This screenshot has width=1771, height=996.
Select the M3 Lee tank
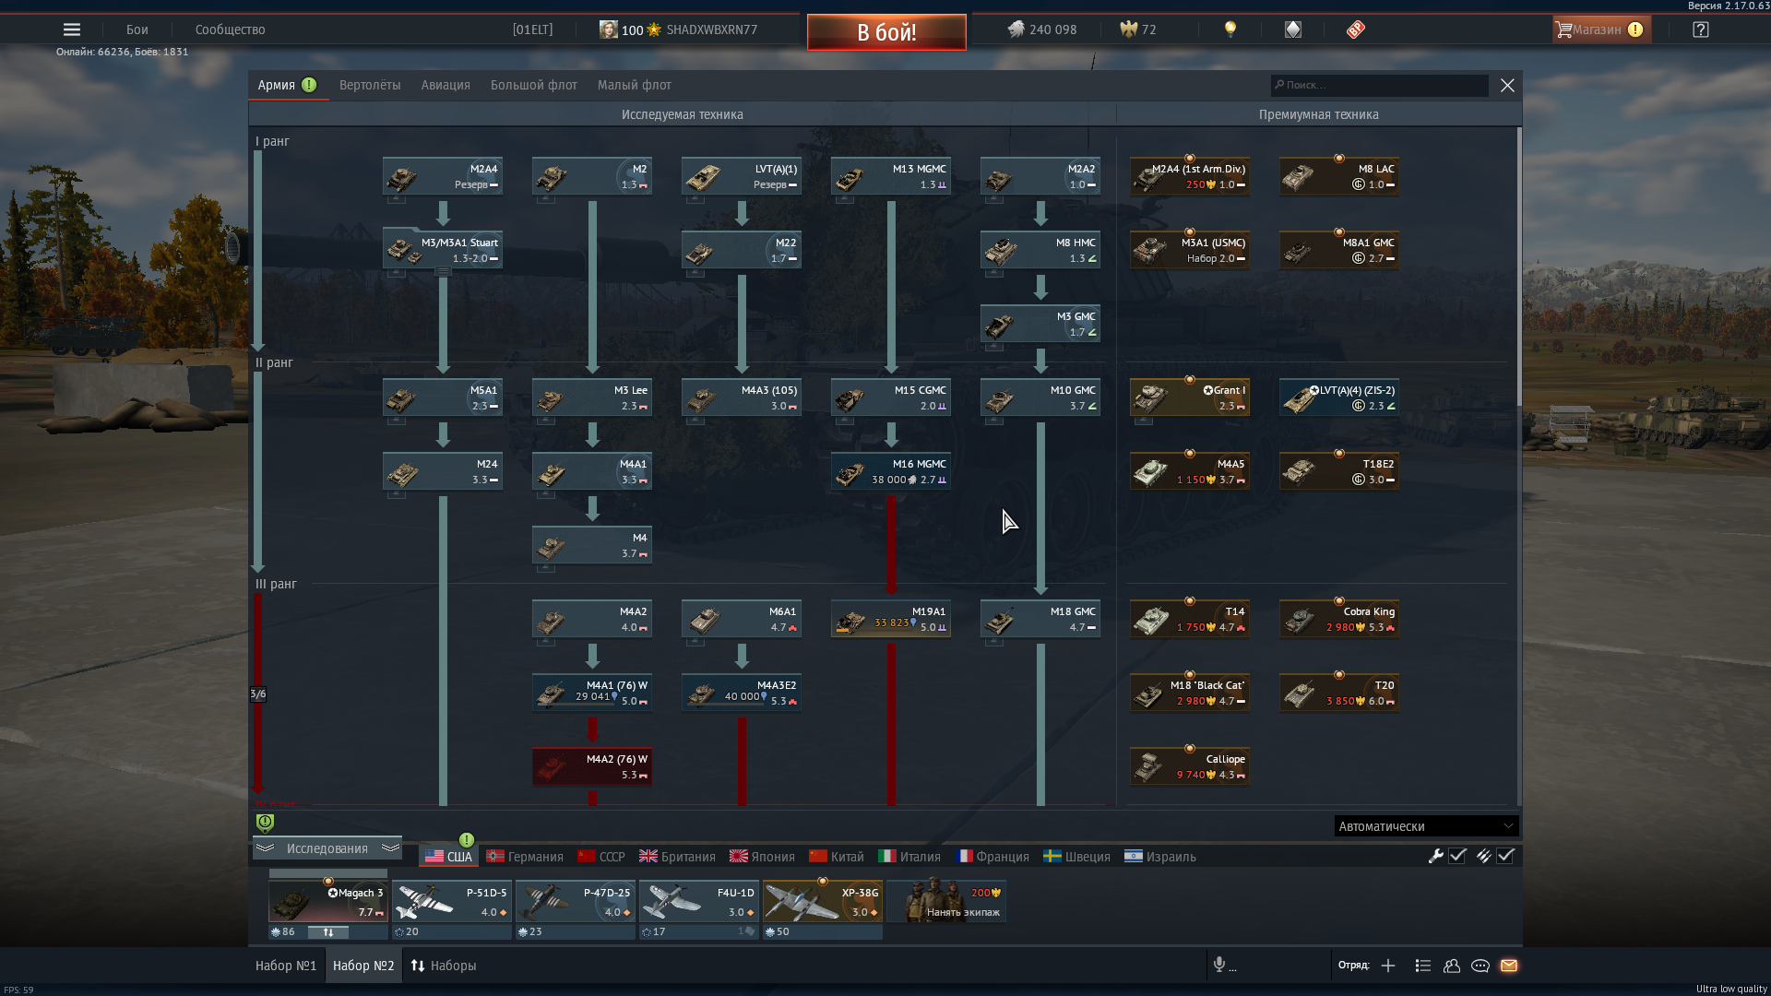click(x=592, y=397)
